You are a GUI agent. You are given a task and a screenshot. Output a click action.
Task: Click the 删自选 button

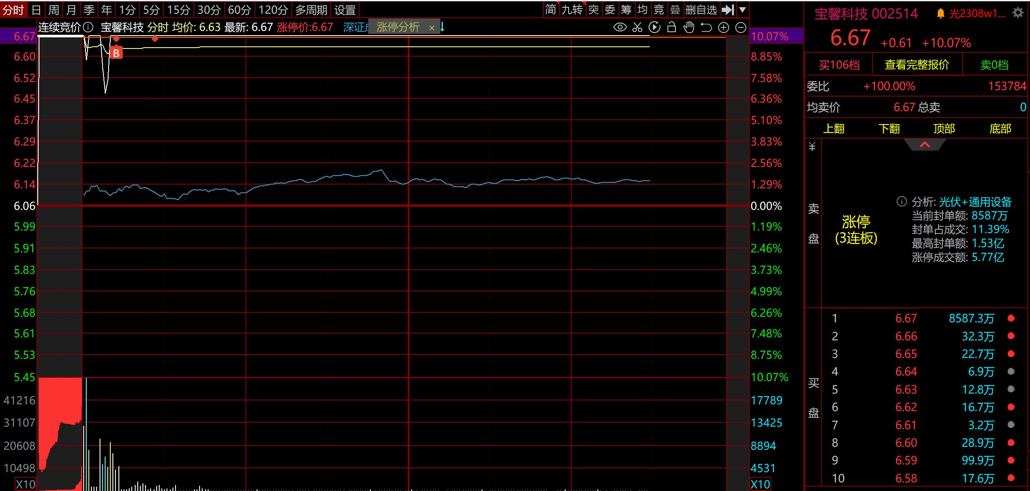pos(701,9)
